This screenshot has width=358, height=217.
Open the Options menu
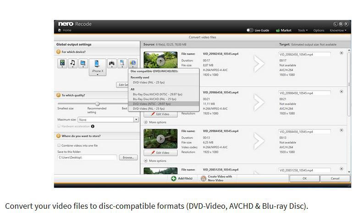(319, 30)
